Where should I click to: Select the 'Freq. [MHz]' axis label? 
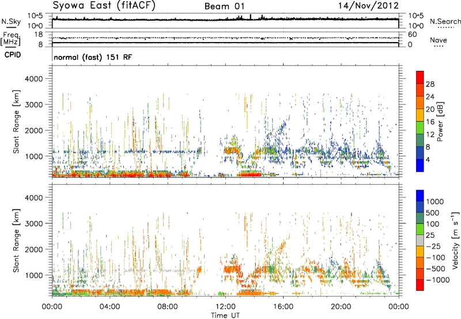coord(10,39)
